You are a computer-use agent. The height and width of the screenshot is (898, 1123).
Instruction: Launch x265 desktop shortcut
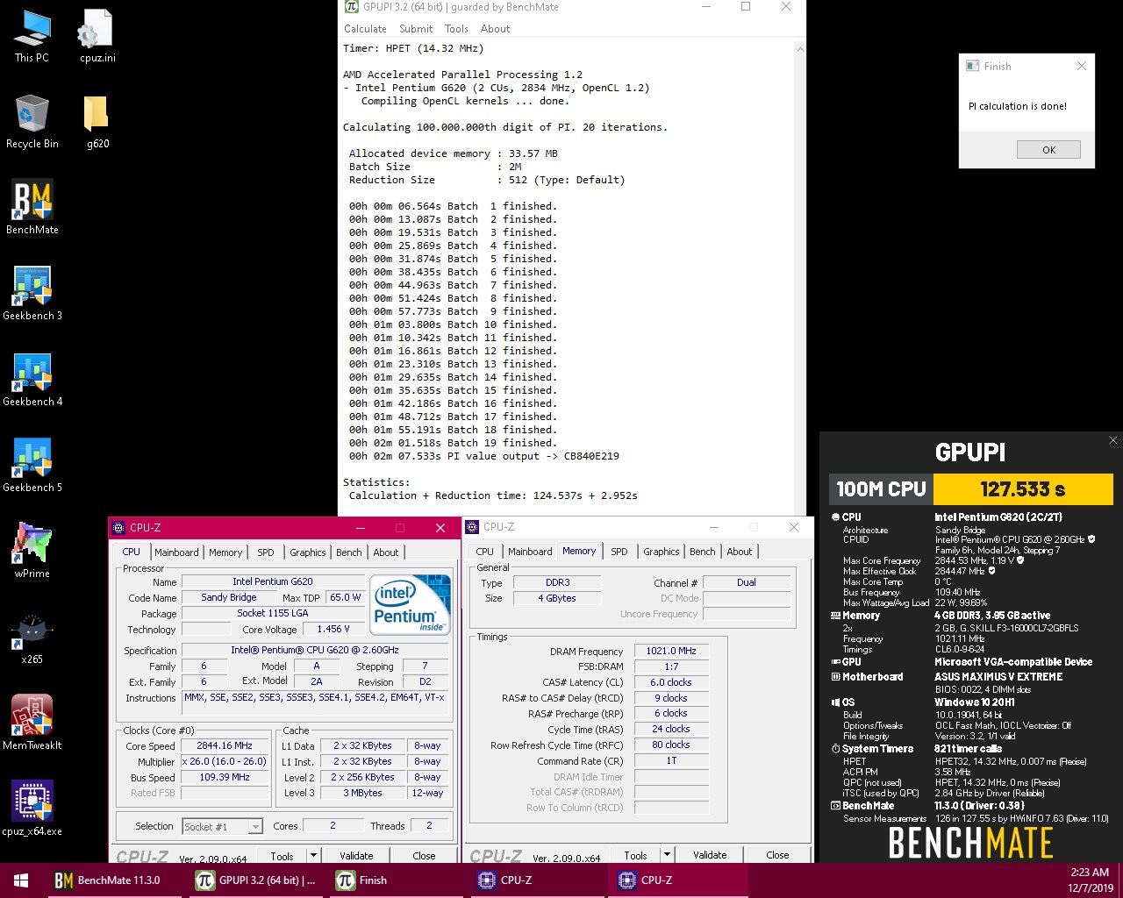point(32,638)
